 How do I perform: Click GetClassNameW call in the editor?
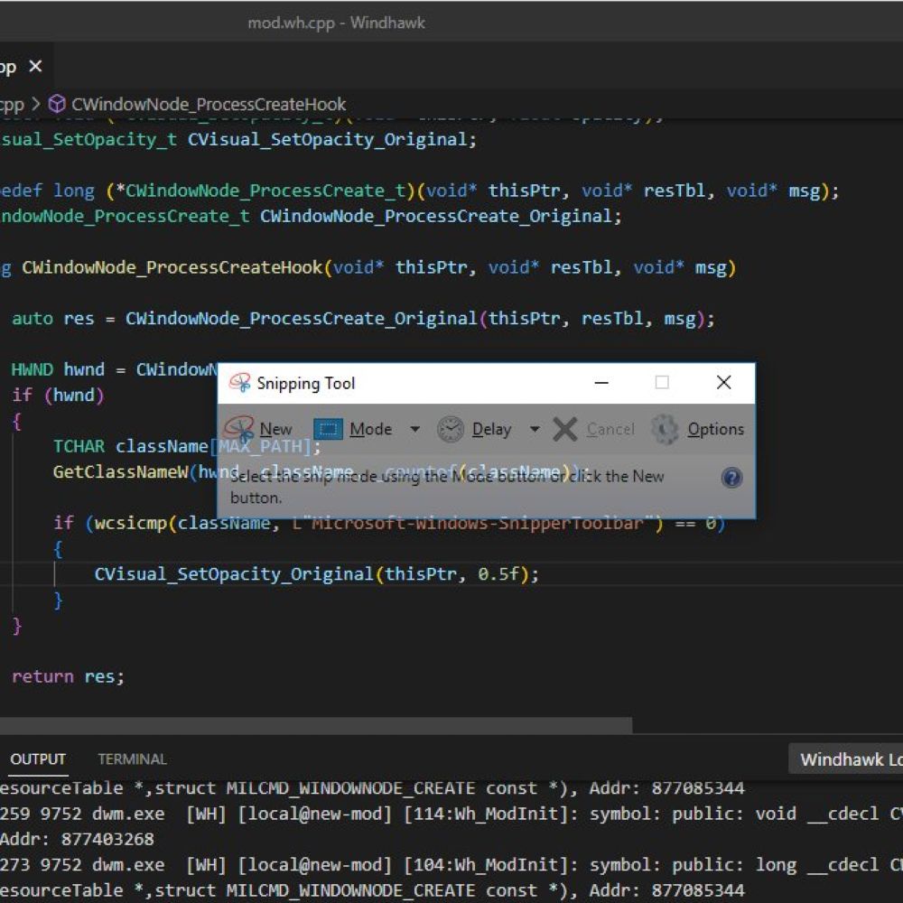click(x=120, y=471)
